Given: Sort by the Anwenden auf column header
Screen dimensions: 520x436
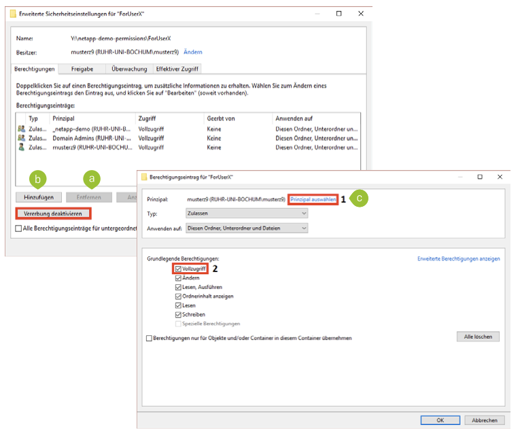Looking at the screenshot, I should (316, 118).
